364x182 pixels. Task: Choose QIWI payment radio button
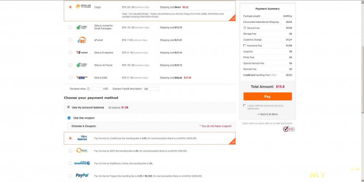point(71,151)
